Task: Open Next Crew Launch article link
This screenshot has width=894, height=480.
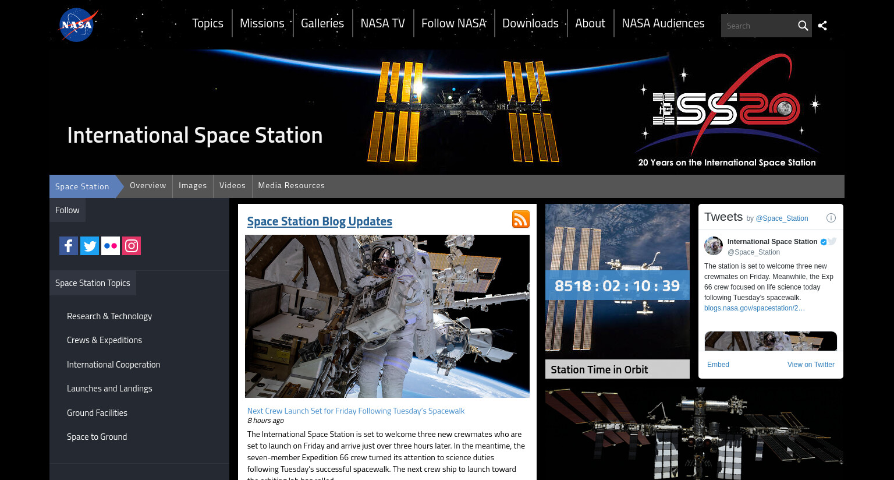Action: pos(356,411)
